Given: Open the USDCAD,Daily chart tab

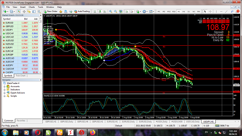Looking at the screenshot, I should click(x=193, y=122).
